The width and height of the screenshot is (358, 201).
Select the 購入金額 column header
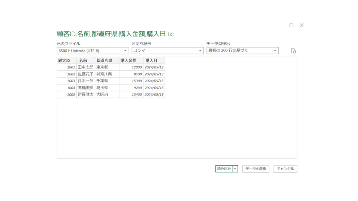pos(131,60)
